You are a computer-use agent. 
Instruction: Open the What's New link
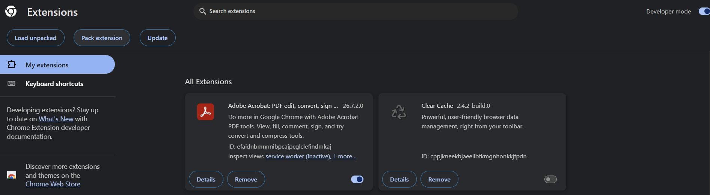[x=56, y=119]
